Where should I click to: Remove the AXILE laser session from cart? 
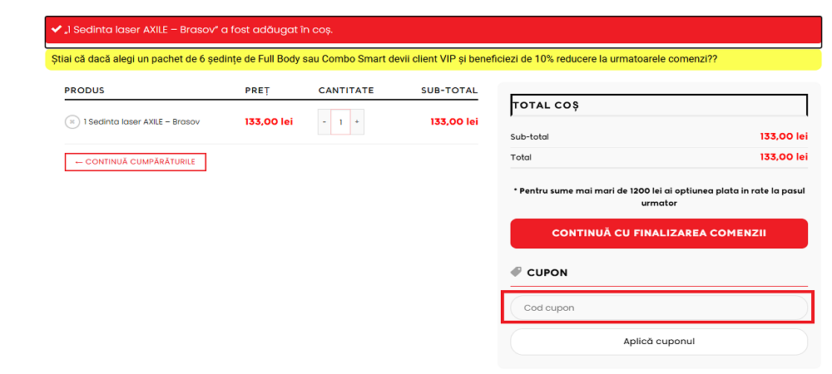tap(72, 122)
